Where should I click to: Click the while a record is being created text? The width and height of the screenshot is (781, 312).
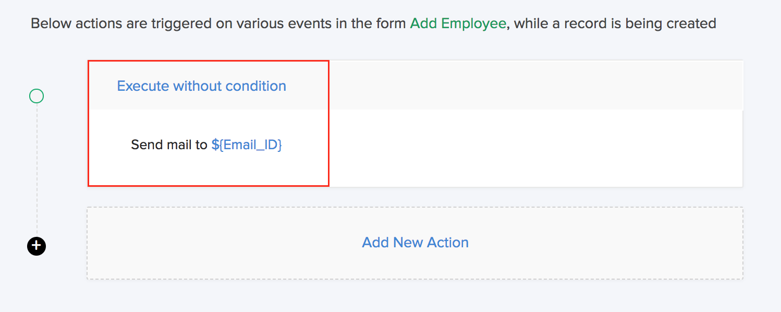tap(615, 23)
